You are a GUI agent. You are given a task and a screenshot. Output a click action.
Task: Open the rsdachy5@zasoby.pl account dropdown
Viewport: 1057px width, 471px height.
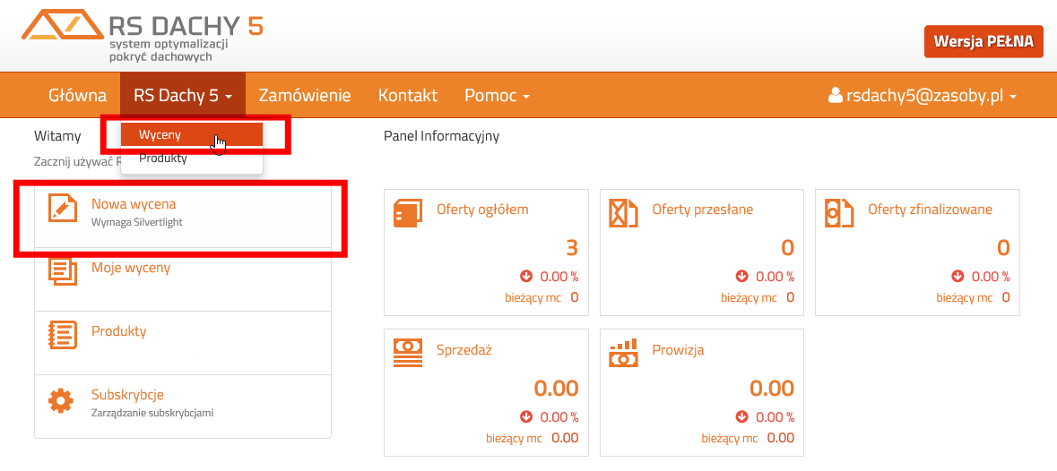tap(923, 95)
